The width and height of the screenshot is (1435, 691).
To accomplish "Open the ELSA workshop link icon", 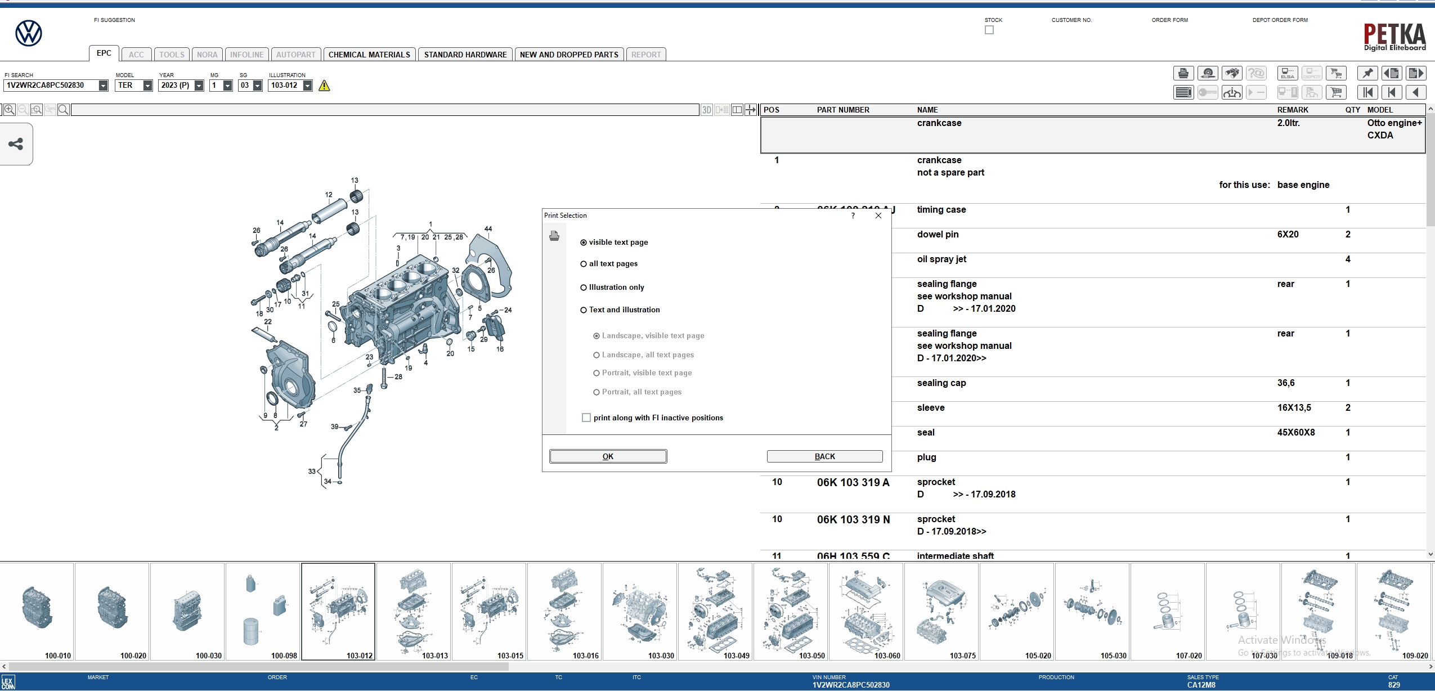I will click(1288, 73).
